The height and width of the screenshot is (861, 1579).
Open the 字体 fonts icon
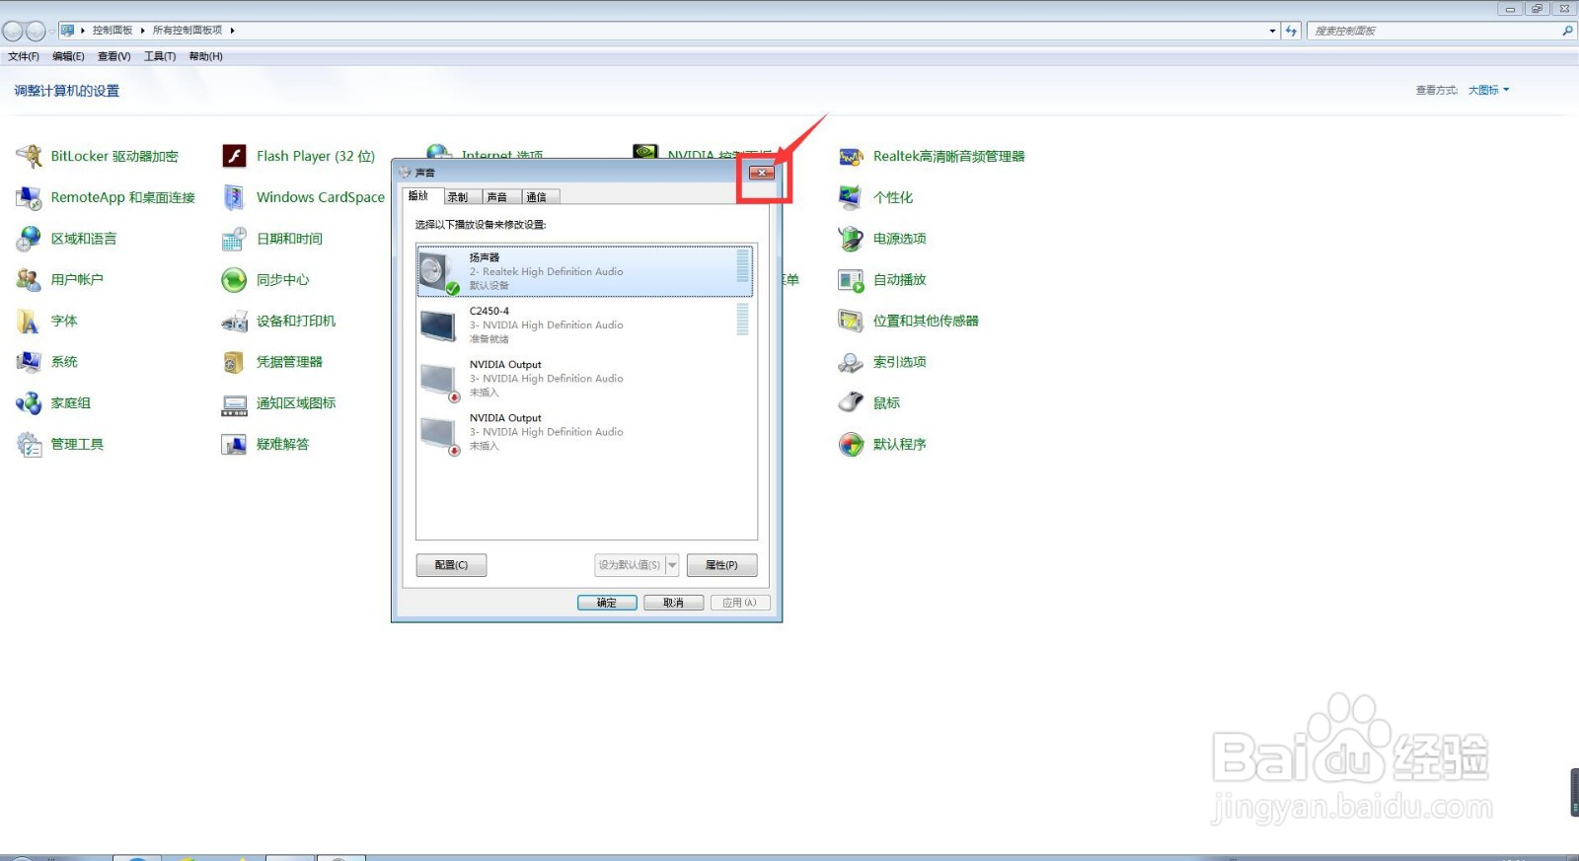pos(29,321)
